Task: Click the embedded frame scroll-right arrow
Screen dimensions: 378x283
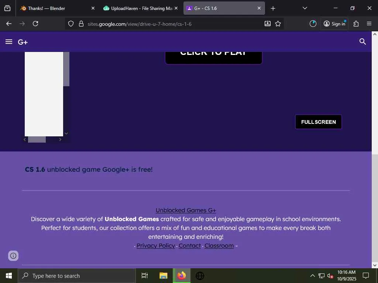Action: click(x=60, y=139)
